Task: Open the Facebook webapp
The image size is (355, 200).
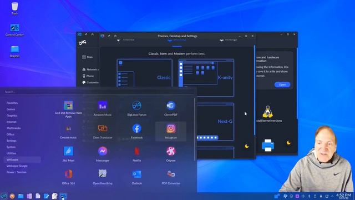Action: tap(137, 132)
